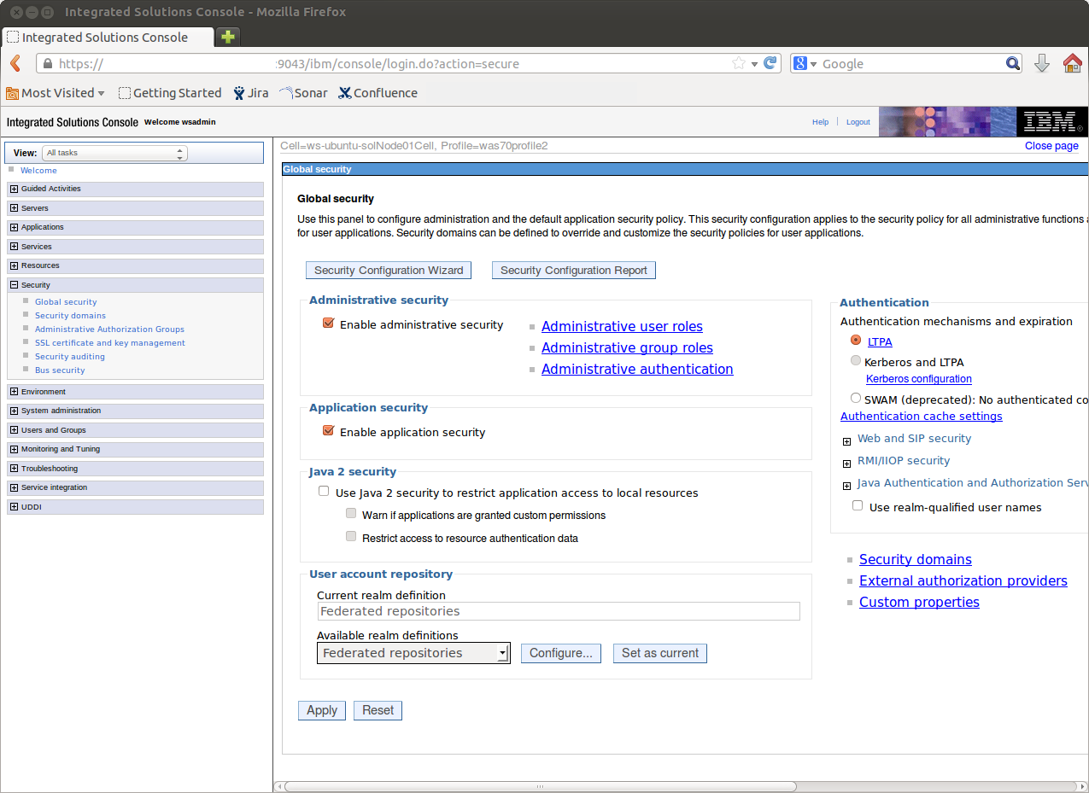
Task: Enable Use Java 2 security checkbox
Action: pos(324,492)
